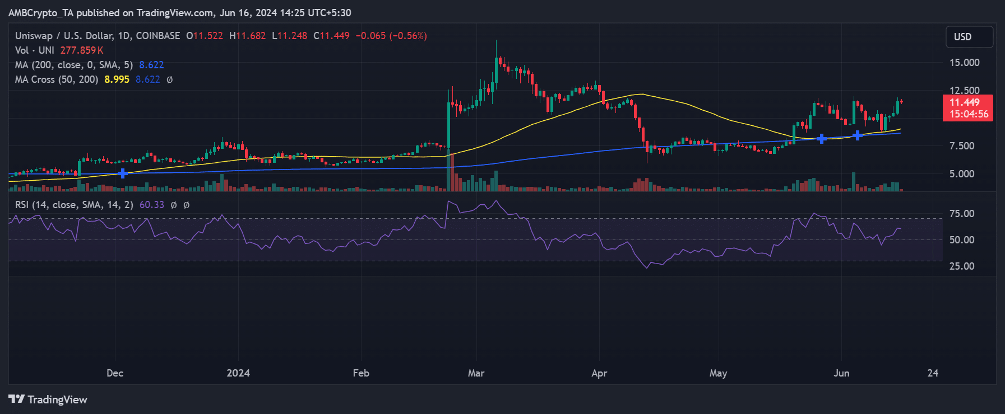1005x414 pixels.
Task: Click the Dec label on time axis
Action: (115, 373)
